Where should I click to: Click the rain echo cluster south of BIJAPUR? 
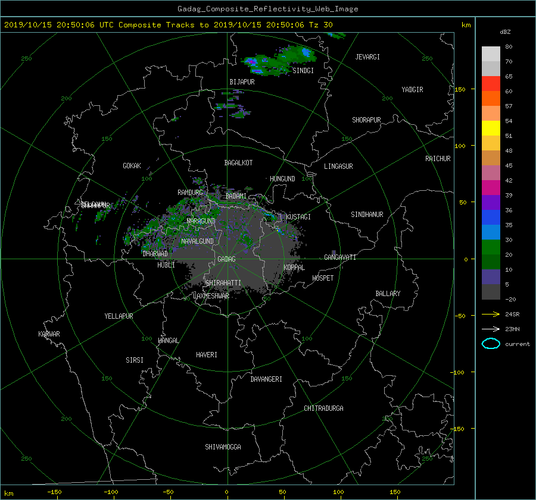(x=233, y=104)
